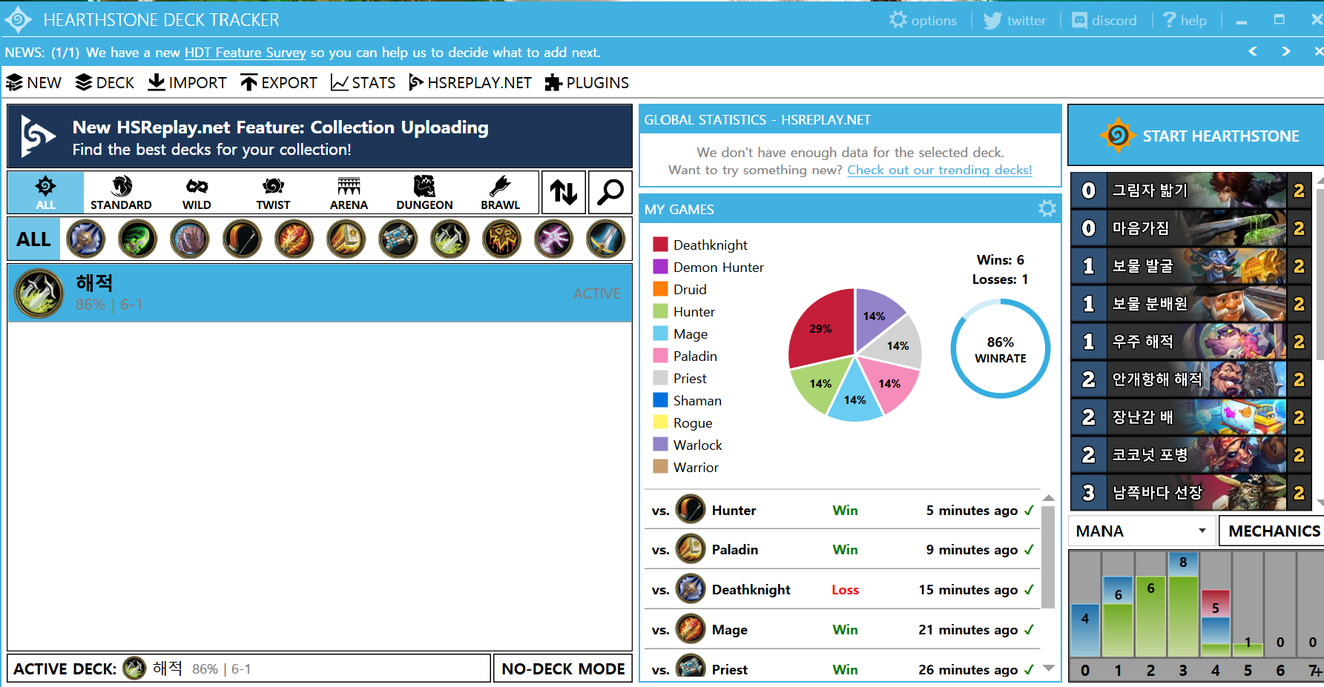The image size is (1324, 687).
Task: Toggle the MECHANICS view
Action: 1273,531
